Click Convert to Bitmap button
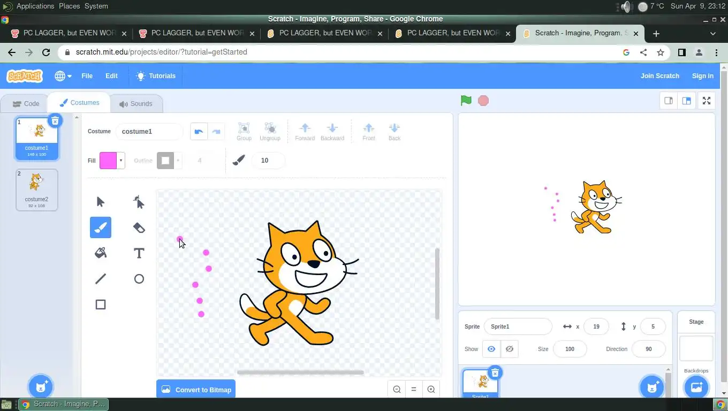Screen dimensions: 728x411 tap(196, 390)
